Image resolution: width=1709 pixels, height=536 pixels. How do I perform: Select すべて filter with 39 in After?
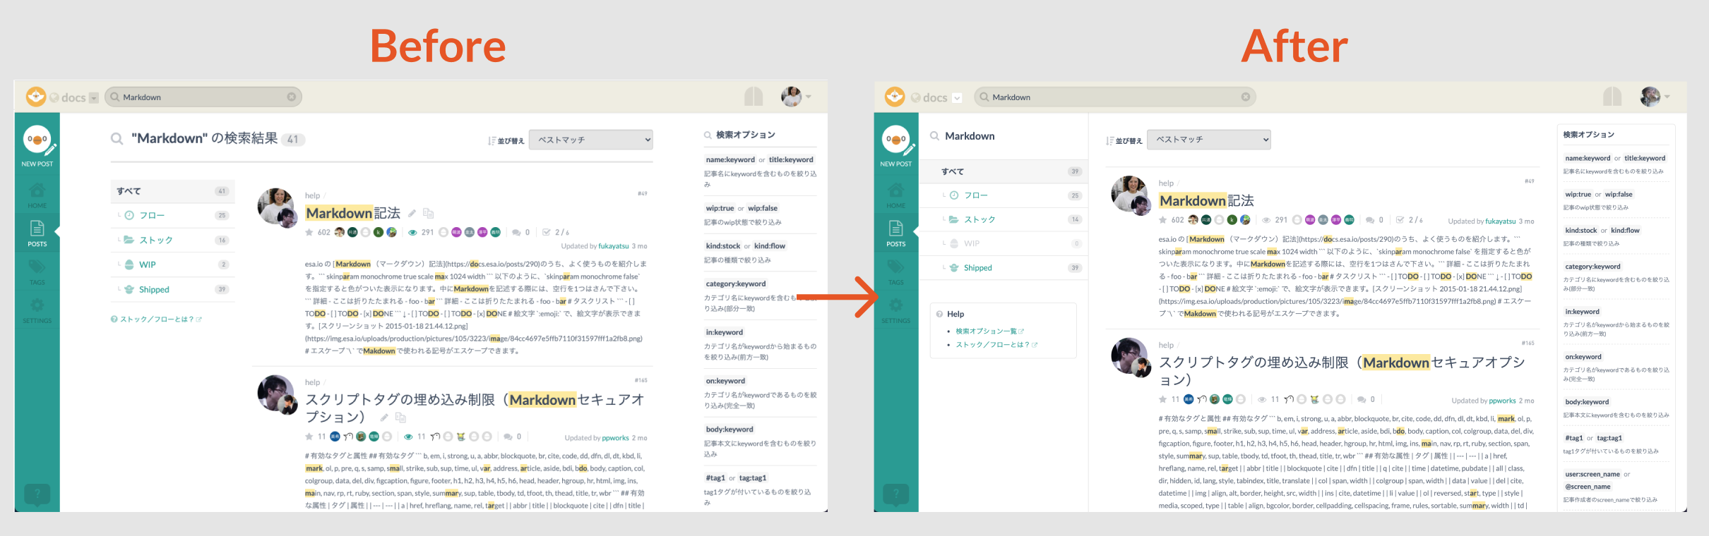pos(1004,171)
